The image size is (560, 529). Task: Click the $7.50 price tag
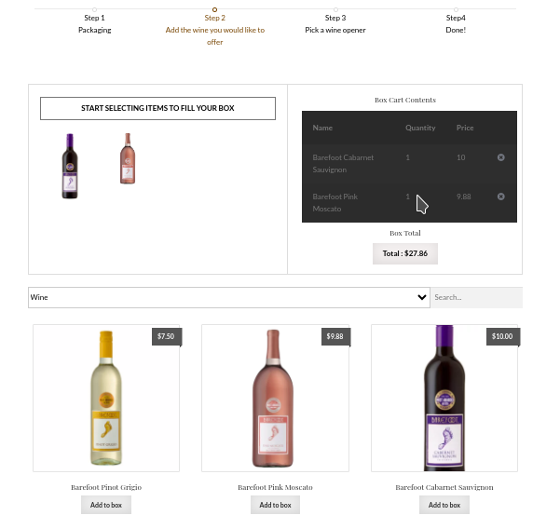click(166, 336)
